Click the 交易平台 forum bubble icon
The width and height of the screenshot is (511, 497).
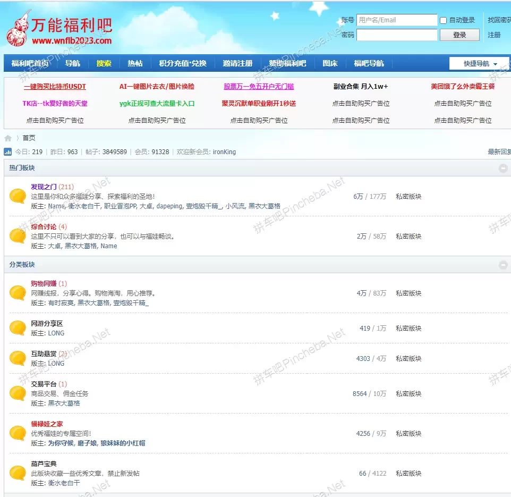point(18,393)
